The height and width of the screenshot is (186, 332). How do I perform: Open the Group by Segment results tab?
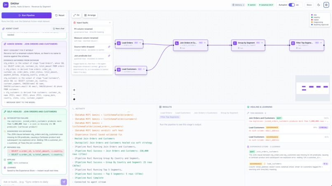[229, 113]
